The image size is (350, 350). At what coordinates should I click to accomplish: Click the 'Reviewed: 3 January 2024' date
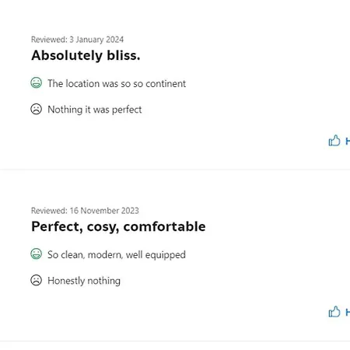pyautogui.click(x=77, y=40)
